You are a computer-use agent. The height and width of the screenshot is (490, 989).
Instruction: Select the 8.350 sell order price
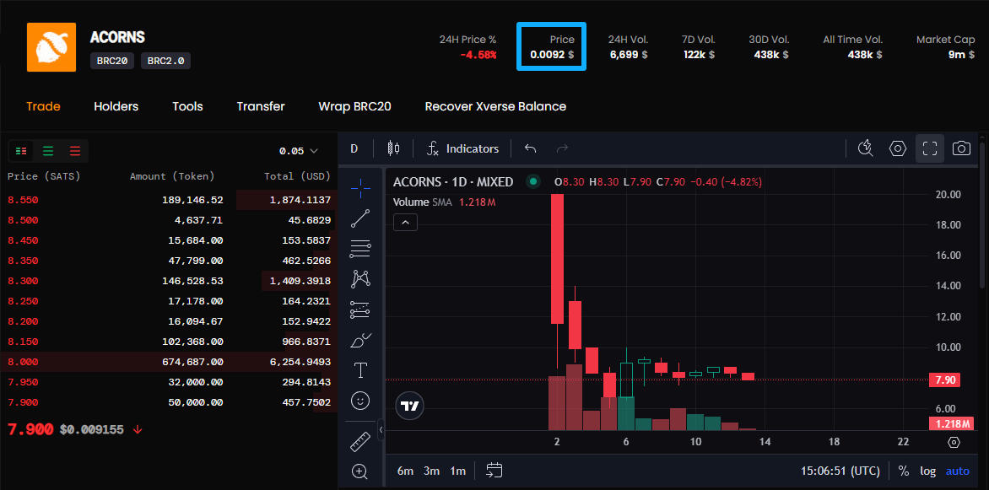pos(23,261)
